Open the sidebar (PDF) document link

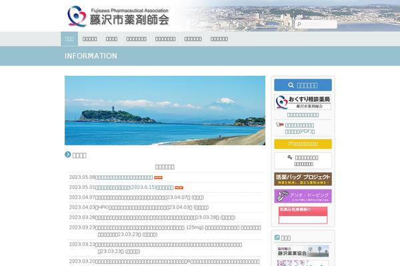tap(300, 128)
